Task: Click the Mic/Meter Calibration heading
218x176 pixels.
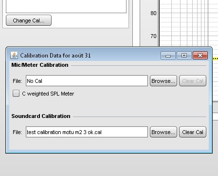Action: tap(40, 65)
